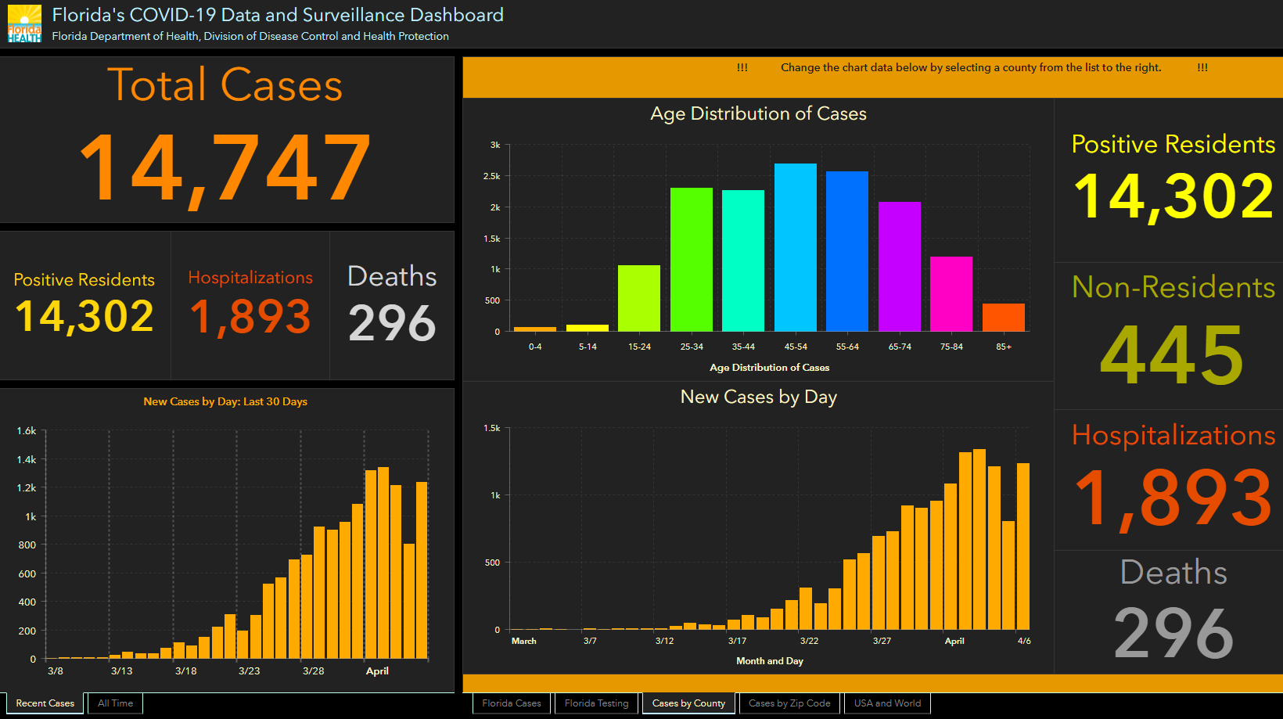Click the 3/23 label on the 30-day chart axis
Screen dimensions: 1283x719
(x=250, y=671)
